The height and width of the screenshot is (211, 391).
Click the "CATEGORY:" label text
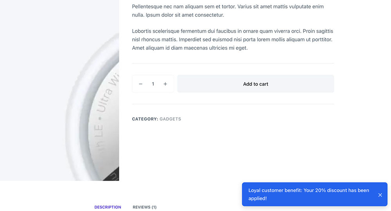145,119
